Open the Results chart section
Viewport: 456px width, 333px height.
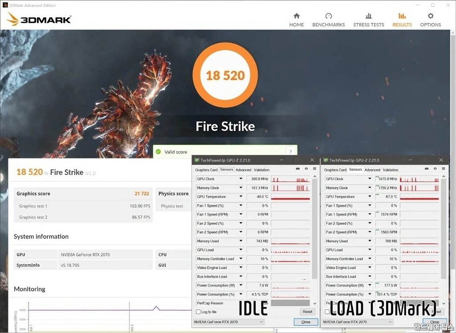pos(402,20)
